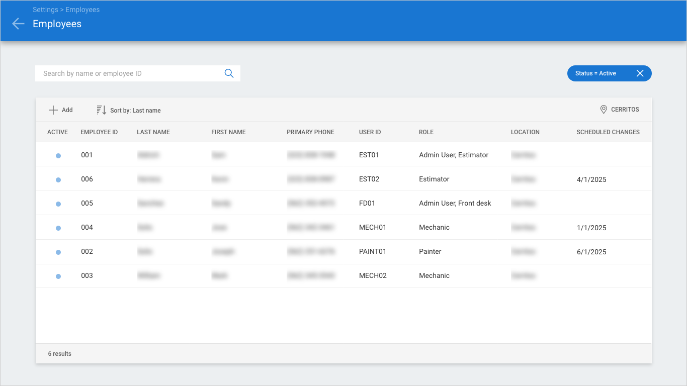
Task: Toggle active dot for employee 006
Action: (x=58, y=180)
